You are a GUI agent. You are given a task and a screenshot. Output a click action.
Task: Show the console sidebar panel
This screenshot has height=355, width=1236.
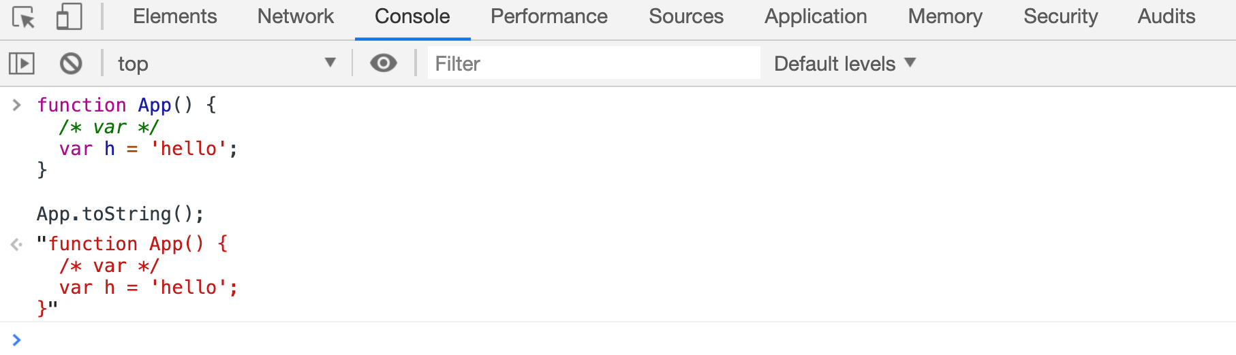tap(22, 64)
